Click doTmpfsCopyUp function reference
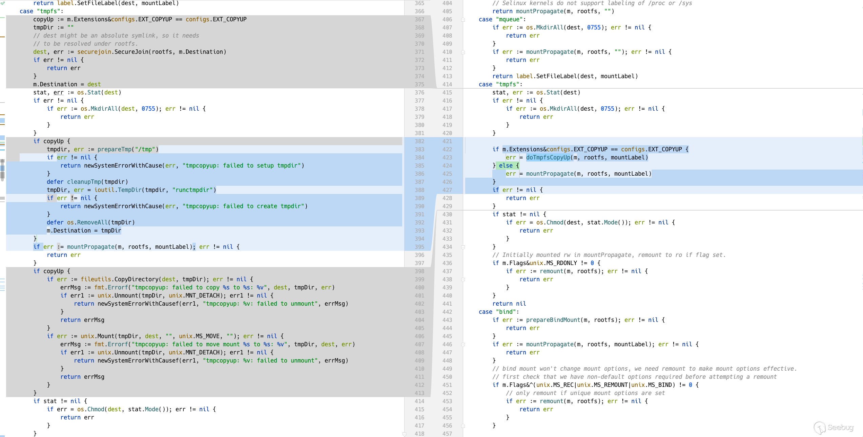The image size is (863, 437). click(x=548, y=157)
